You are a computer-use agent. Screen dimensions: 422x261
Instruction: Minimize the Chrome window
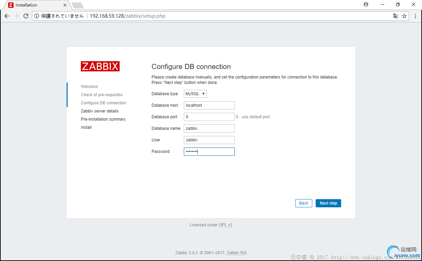[x=382, y=4]
